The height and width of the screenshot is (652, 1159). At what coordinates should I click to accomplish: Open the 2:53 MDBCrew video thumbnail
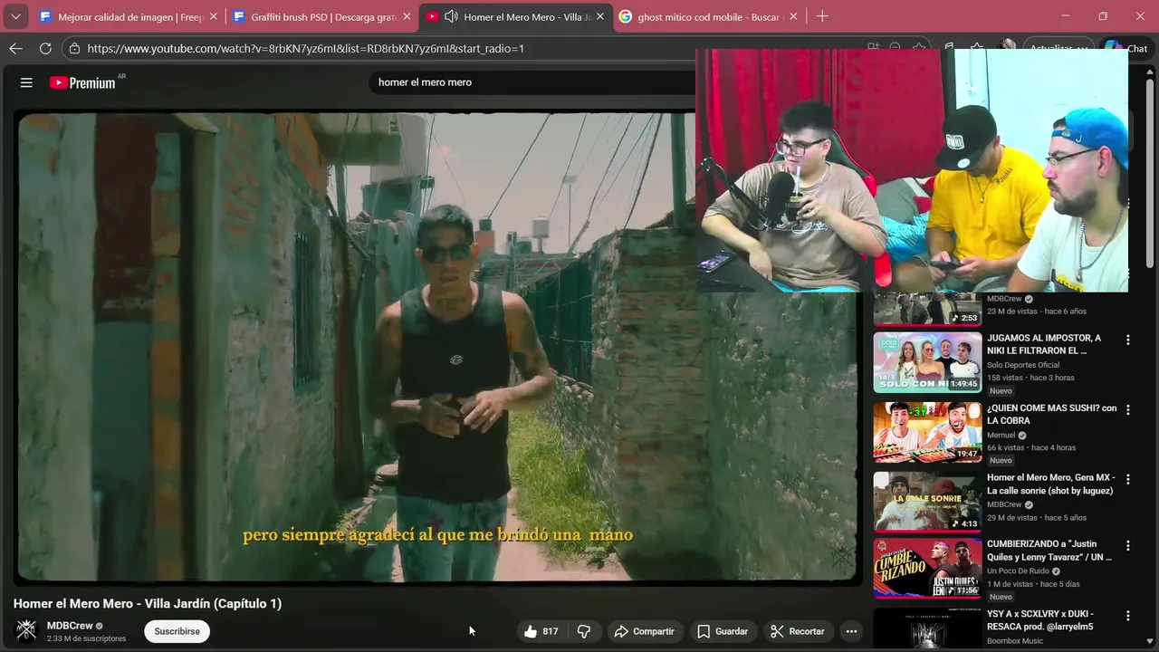(x=927, y=308)
